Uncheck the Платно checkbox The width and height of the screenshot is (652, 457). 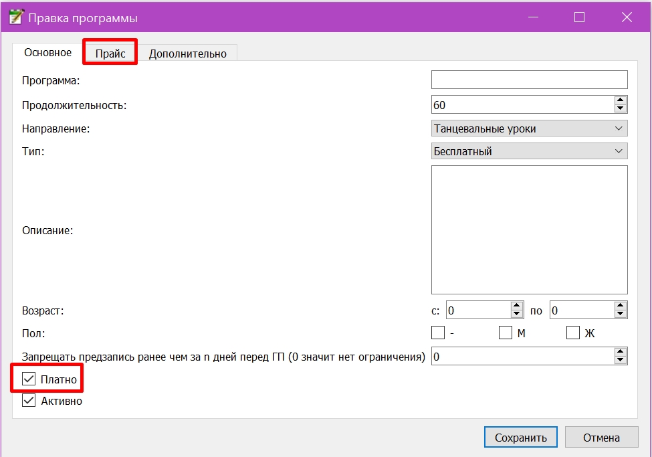pos(29,379)
